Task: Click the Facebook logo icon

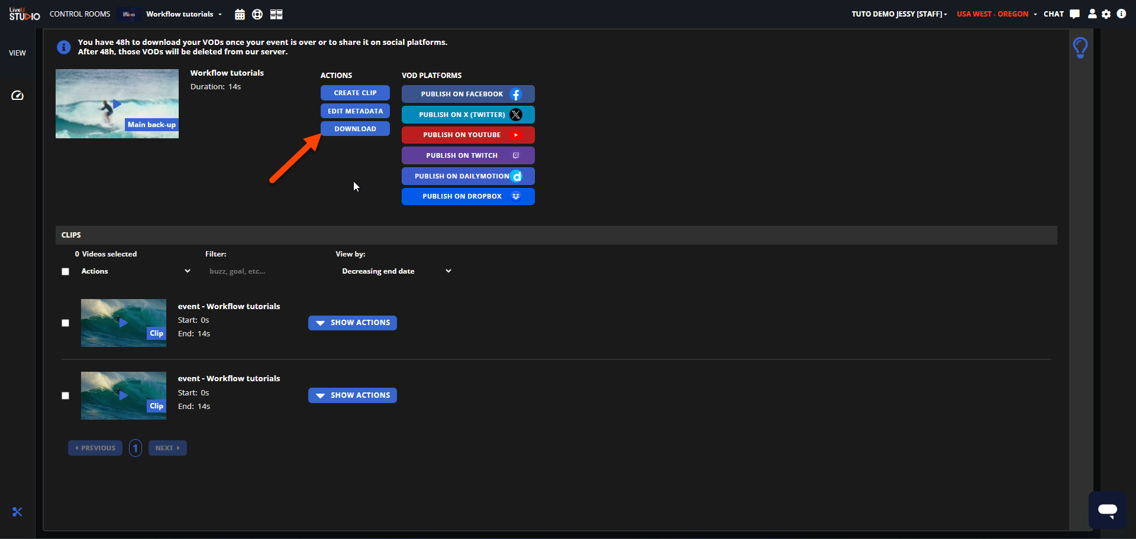Action: coord(516,94)
